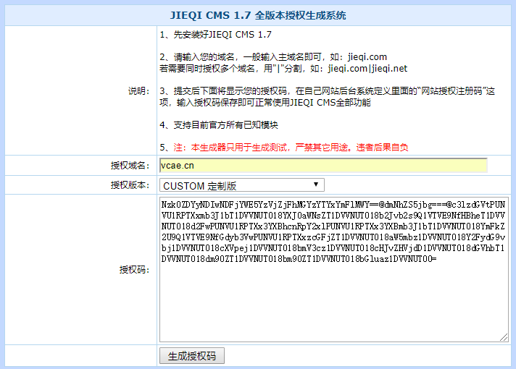Click step 2 line 请输入您的域名

tap(273, 57)
